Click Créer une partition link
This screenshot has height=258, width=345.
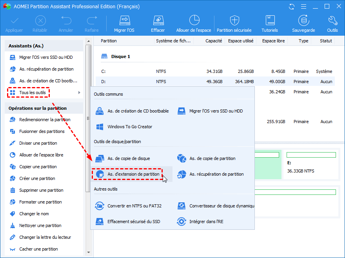[37, 178]
